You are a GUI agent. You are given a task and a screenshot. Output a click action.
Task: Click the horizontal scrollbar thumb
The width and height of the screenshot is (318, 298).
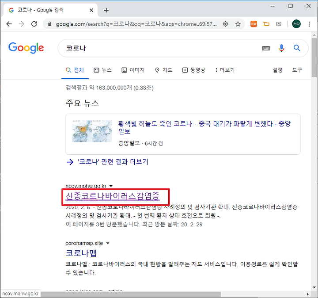click(x=131, y=294)
